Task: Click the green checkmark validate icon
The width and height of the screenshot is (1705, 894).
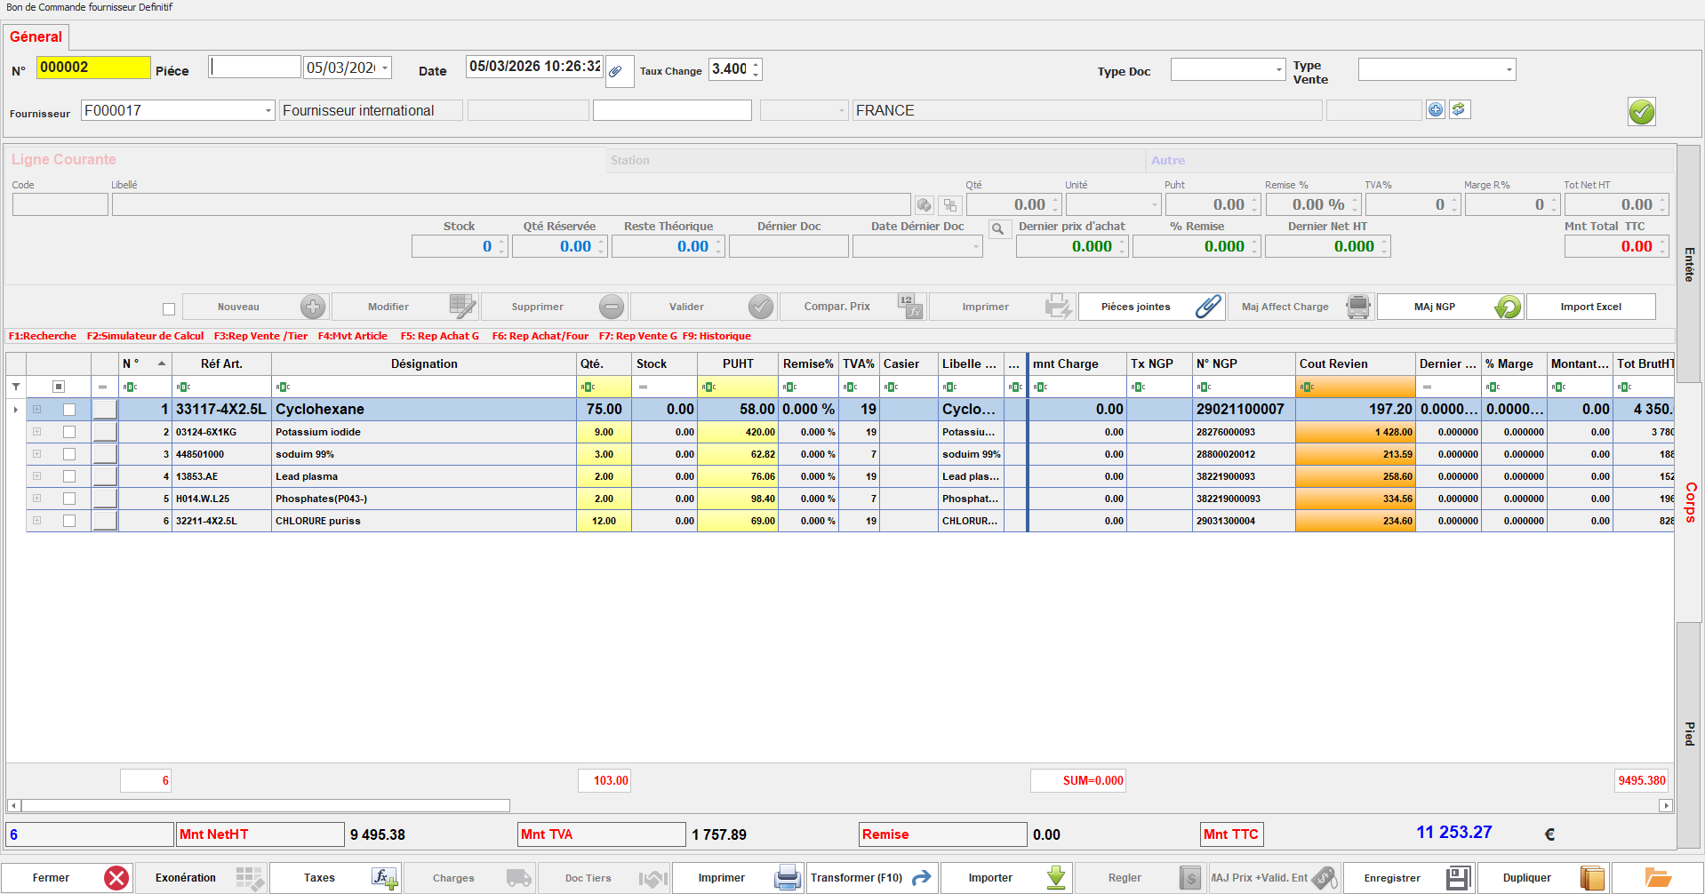Action: click(1641, 112)
